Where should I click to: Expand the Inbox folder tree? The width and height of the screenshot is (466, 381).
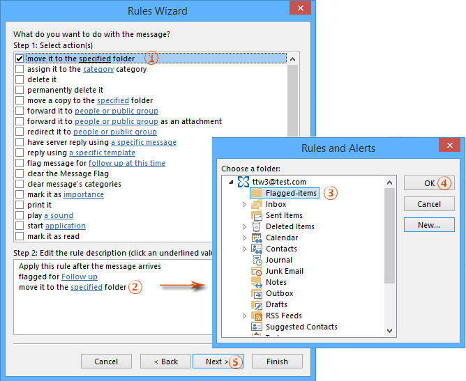(244, 205)
